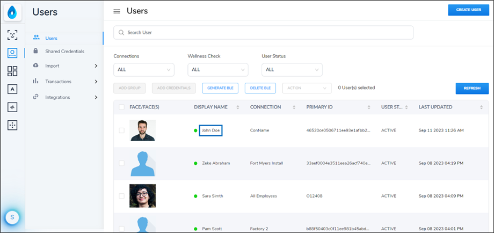The height and width of the screenshot is (233, 494).
Task: Click the Factory 2 connection cell
Action: coord(259,229)
